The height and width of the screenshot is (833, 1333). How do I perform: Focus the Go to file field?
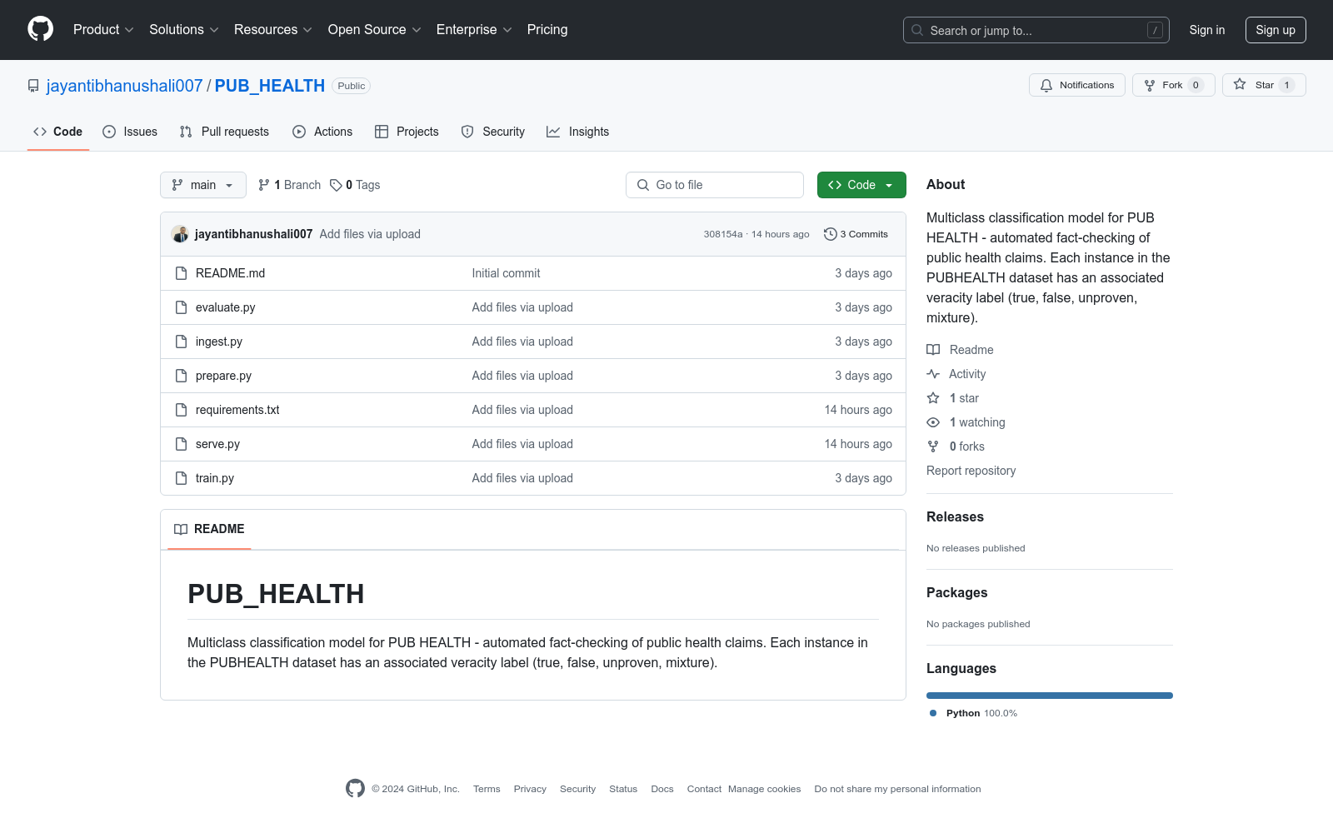tap(715, 185)
